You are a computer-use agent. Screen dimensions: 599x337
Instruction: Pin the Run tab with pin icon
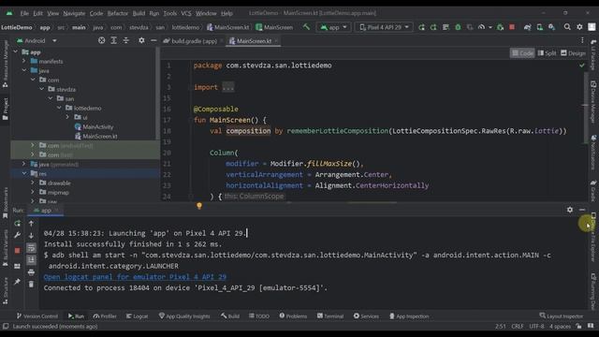[x=17, y=282]
